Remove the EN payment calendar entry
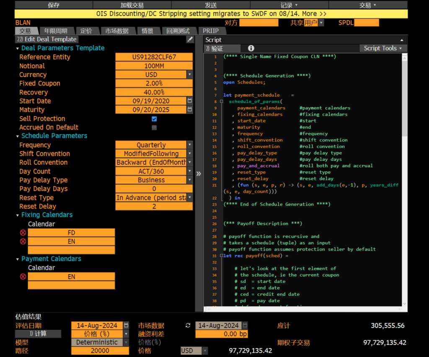 tap(23, 277)
